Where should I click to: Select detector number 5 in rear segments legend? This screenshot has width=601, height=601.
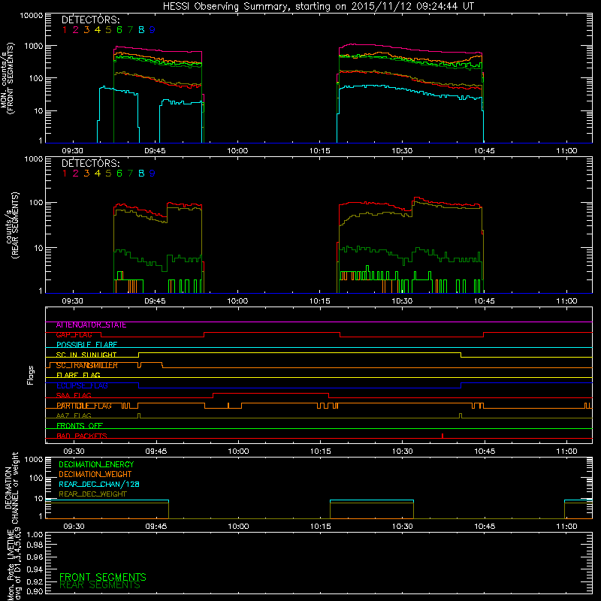[x=108, y=174]
